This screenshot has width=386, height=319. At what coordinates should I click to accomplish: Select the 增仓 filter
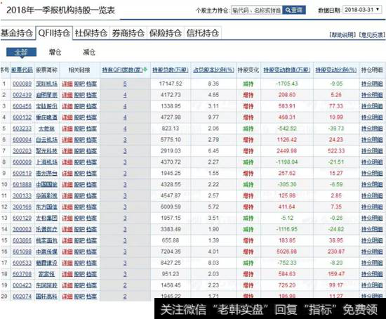[55, 52]
